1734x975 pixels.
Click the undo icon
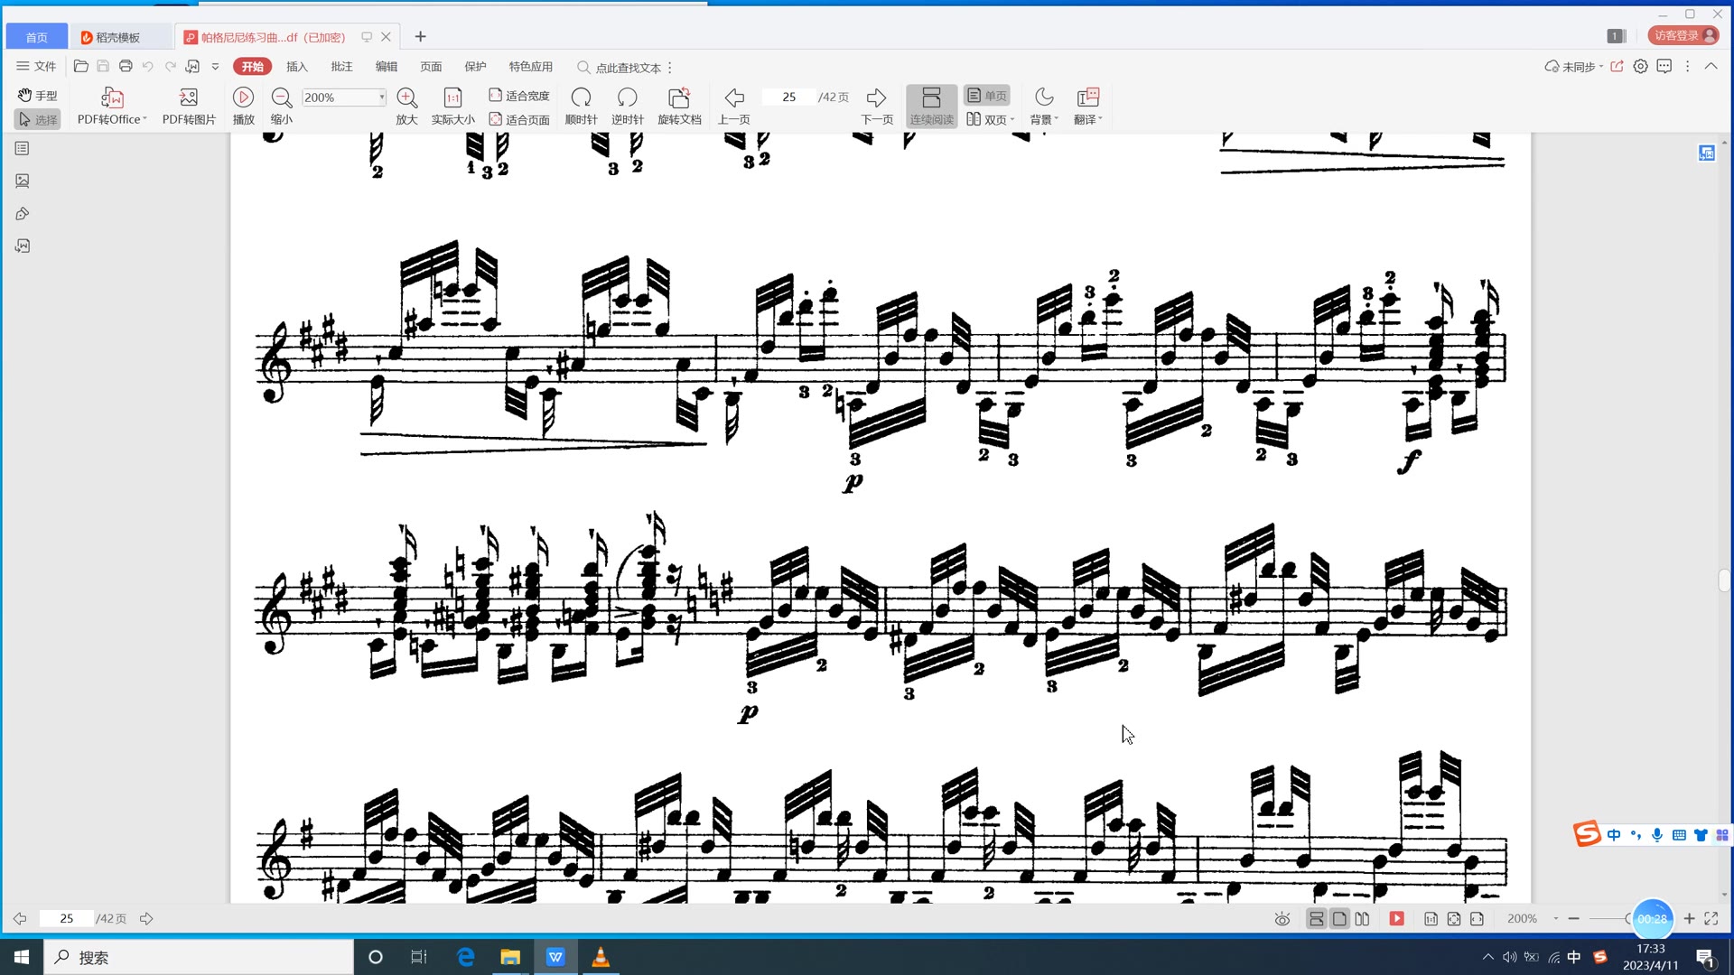pos(147,67)
